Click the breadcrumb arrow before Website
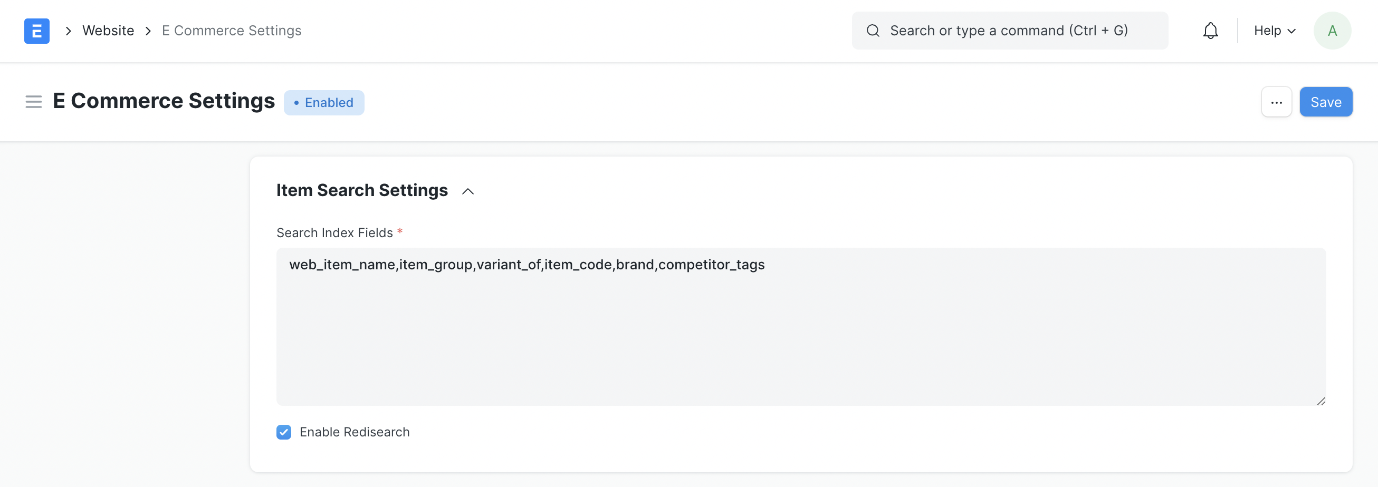This screenshot has height=487, width=1378. [69, 31]
